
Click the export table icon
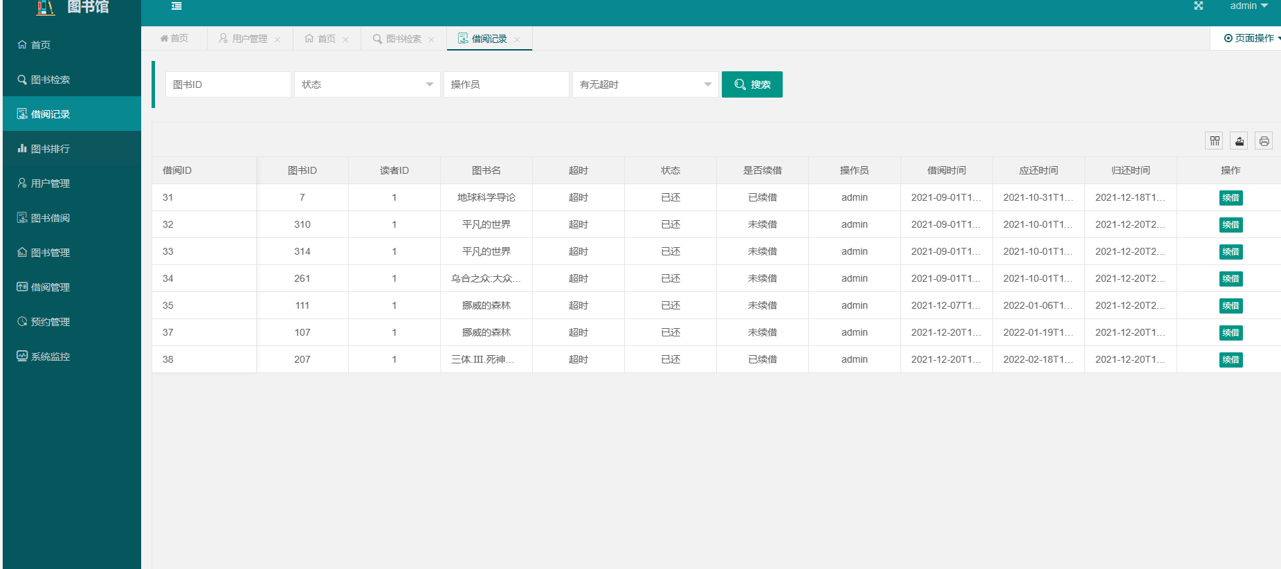coord(1239,141)
